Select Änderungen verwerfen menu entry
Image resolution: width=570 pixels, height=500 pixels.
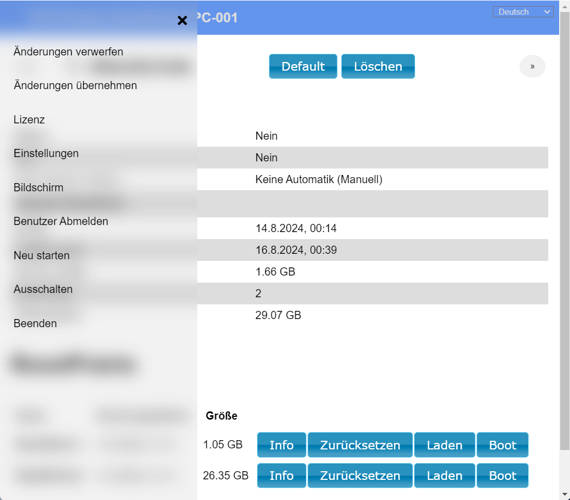point(68,52)
